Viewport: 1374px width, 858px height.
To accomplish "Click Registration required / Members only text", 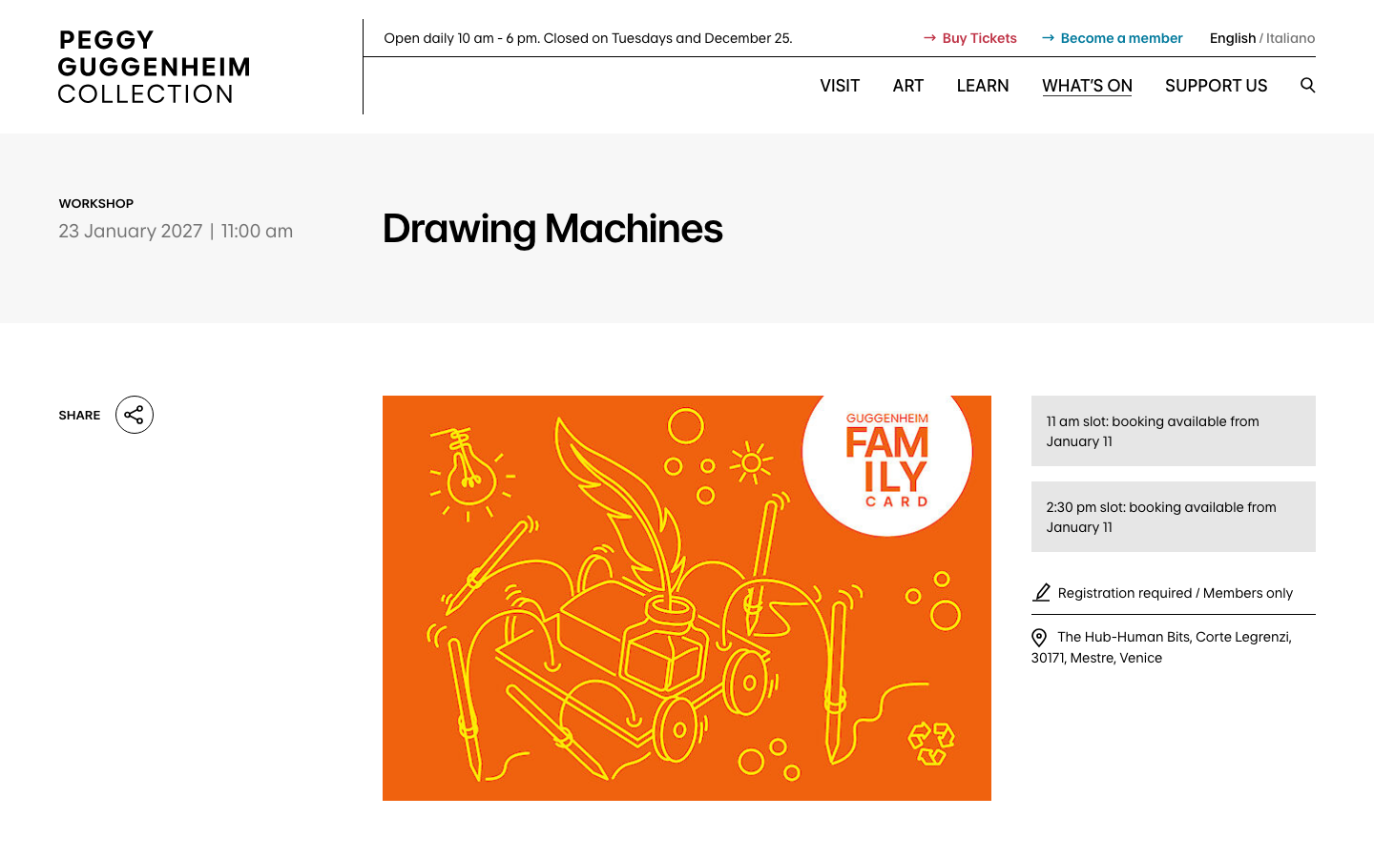I will coord(1176,593).
